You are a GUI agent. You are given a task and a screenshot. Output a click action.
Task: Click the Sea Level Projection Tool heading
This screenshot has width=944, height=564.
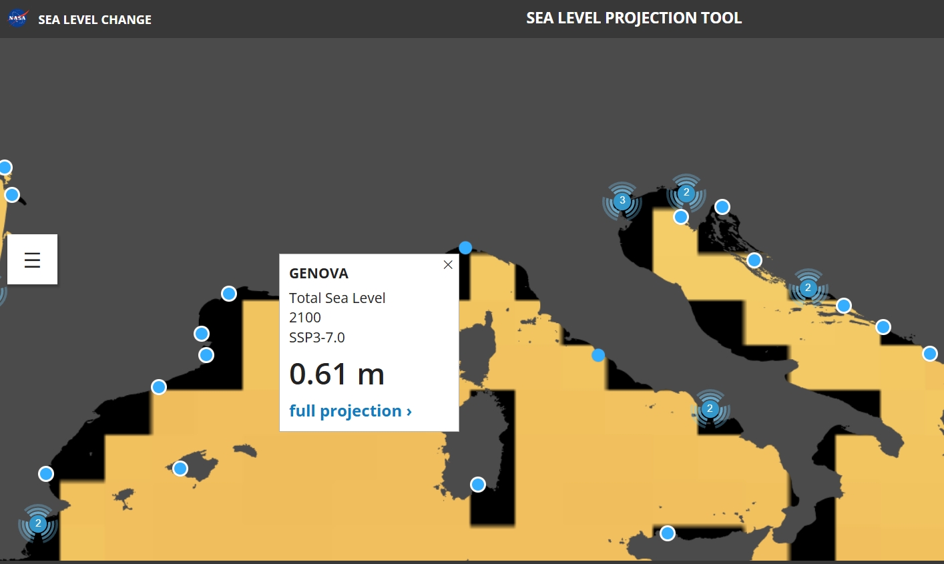(634, 19)
